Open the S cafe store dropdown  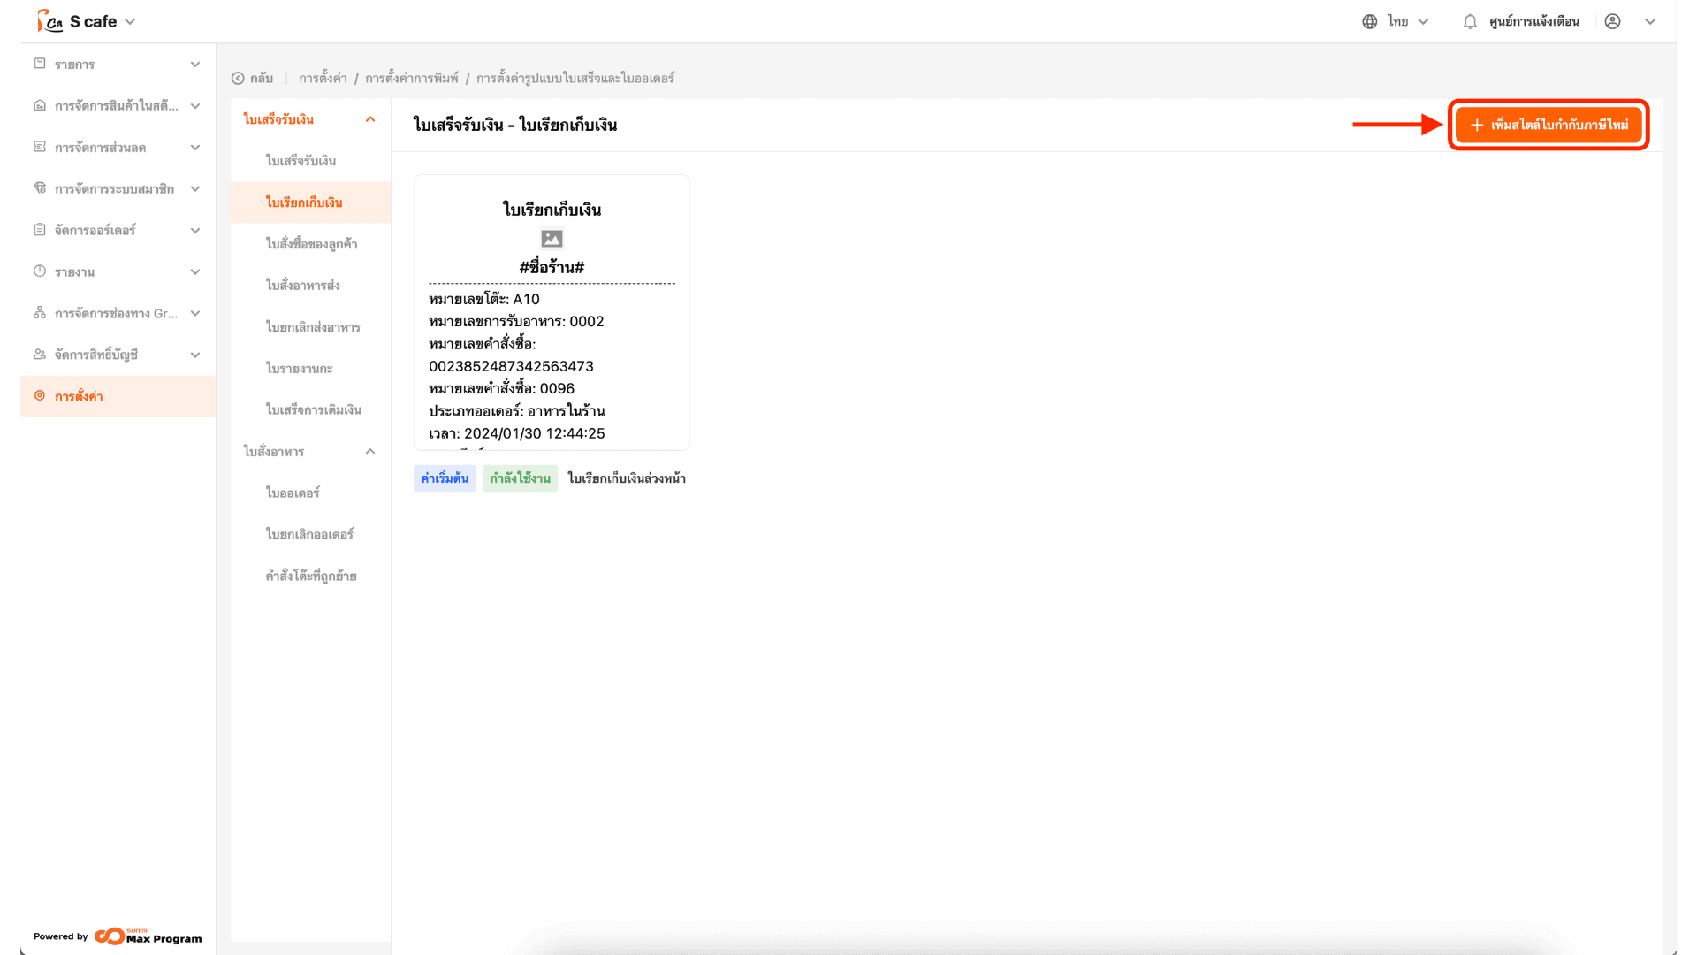point(130,21)
